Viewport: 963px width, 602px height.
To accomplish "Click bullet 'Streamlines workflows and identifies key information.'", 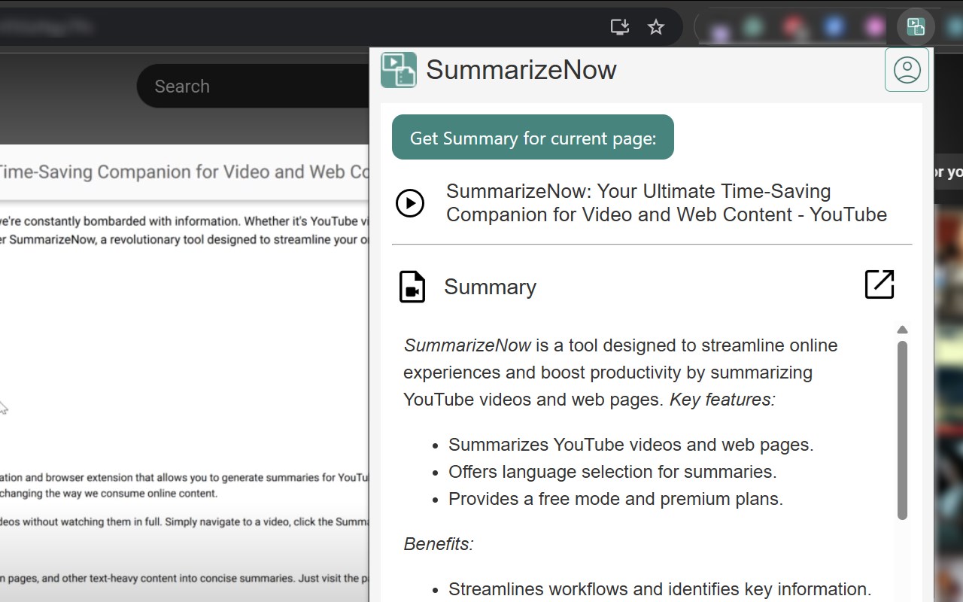I will point(660,589).
